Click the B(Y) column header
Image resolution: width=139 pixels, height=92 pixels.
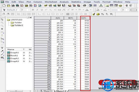point(70,18)
